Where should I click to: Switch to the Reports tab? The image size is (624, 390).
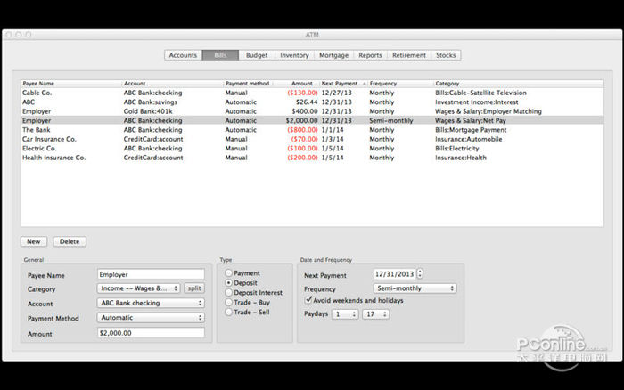370,55
